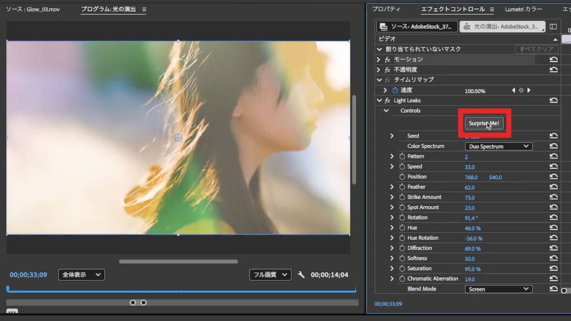Open the Color Spectrum dropdown

click(498, 147)
